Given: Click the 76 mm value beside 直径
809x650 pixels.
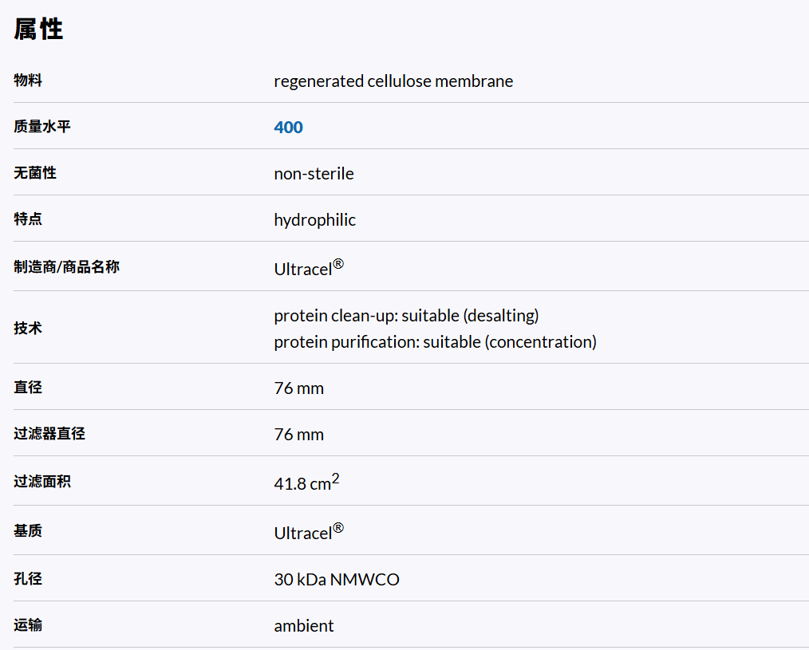Looking at the screenshot, I should coord(298,388).
